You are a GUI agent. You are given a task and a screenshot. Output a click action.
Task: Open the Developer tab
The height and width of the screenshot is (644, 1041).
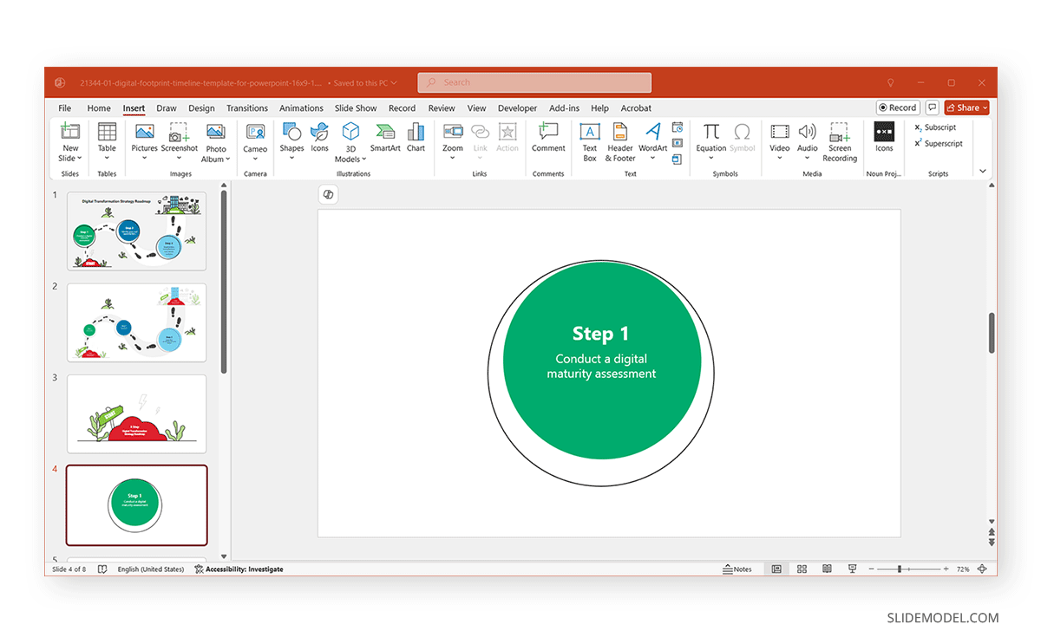[518, 108]
